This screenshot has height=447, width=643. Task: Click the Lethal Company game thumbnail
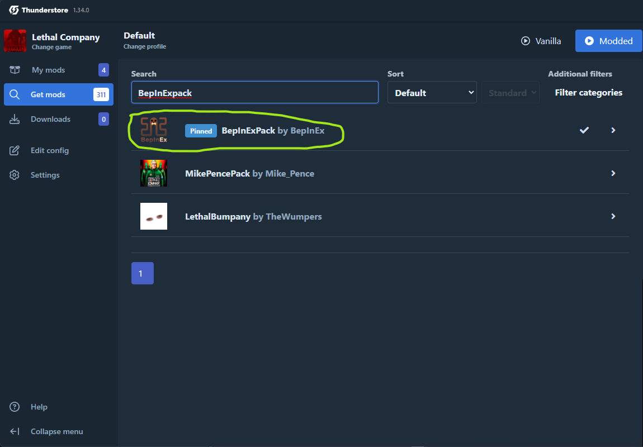tap(15, 41)
